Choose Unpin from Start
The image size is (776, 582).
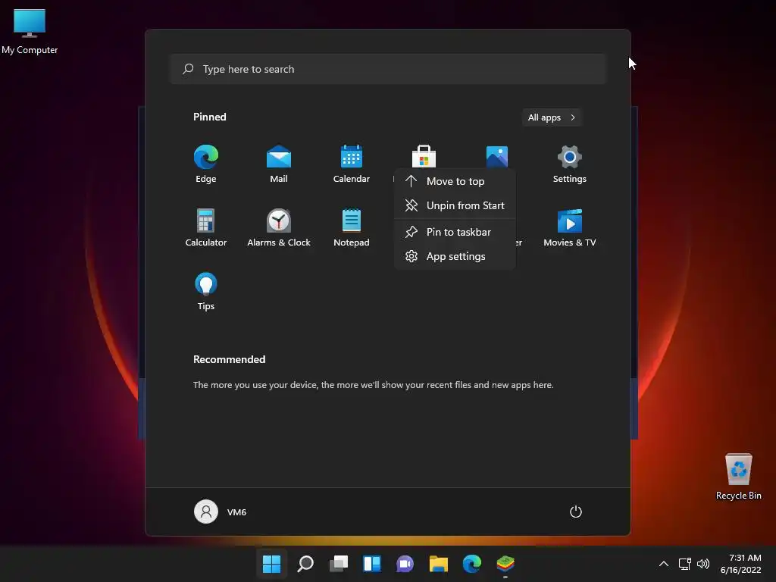coord(455,205)
